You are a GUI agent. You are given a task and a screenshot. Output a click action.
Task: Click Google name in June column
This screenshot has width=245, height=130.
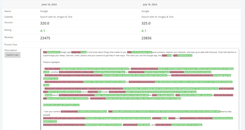coord(44,11)
